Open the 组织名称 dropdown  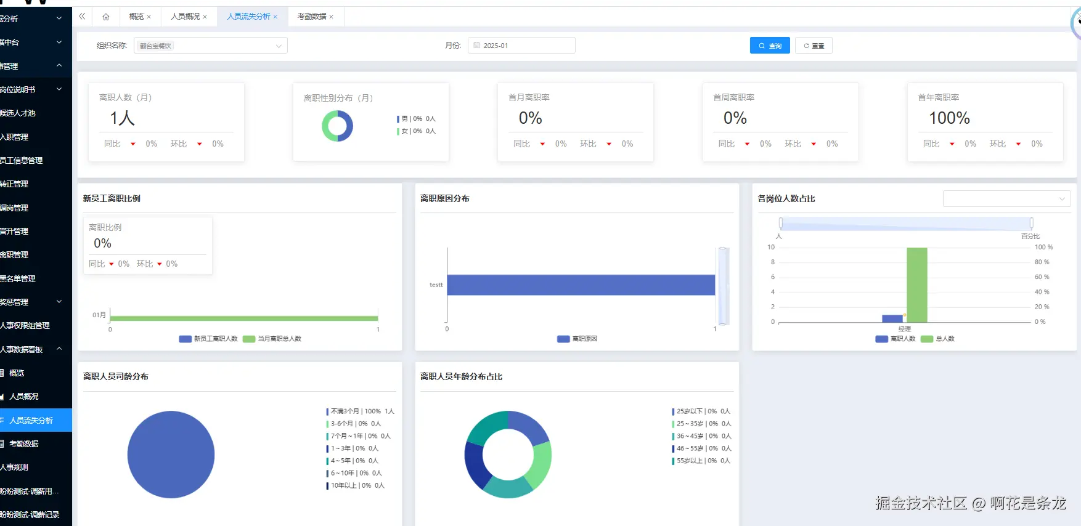tap(211, 46)
